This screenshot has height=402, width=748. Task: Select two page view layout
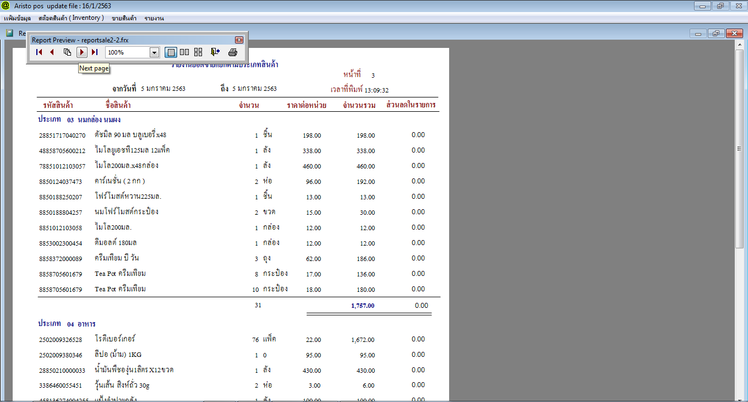coord(184,52)
